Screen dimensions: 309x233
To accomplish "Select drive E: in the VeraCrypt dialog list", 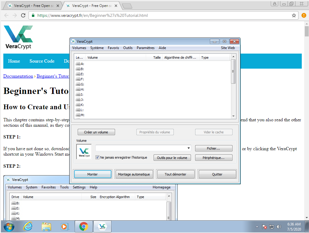I will [80, 74].
